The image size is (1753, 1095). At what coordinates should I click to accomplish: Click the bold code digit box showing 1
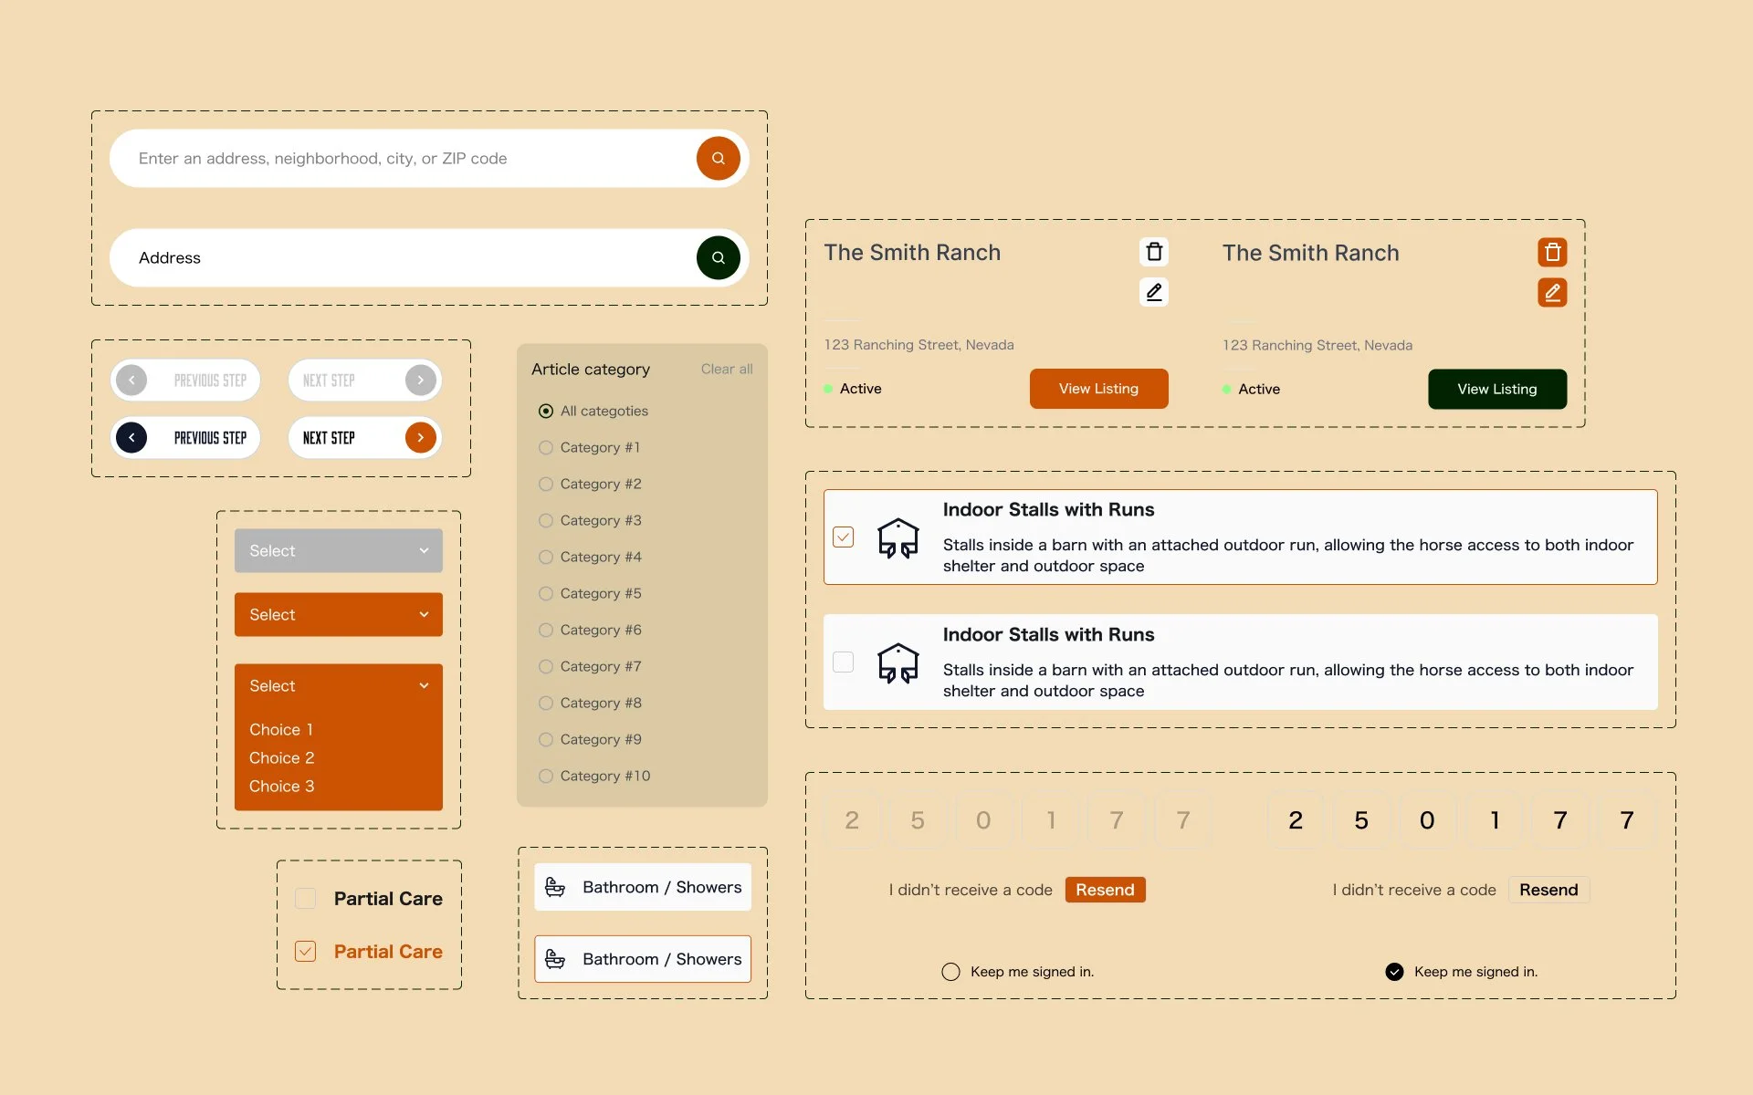[1495, 820]
